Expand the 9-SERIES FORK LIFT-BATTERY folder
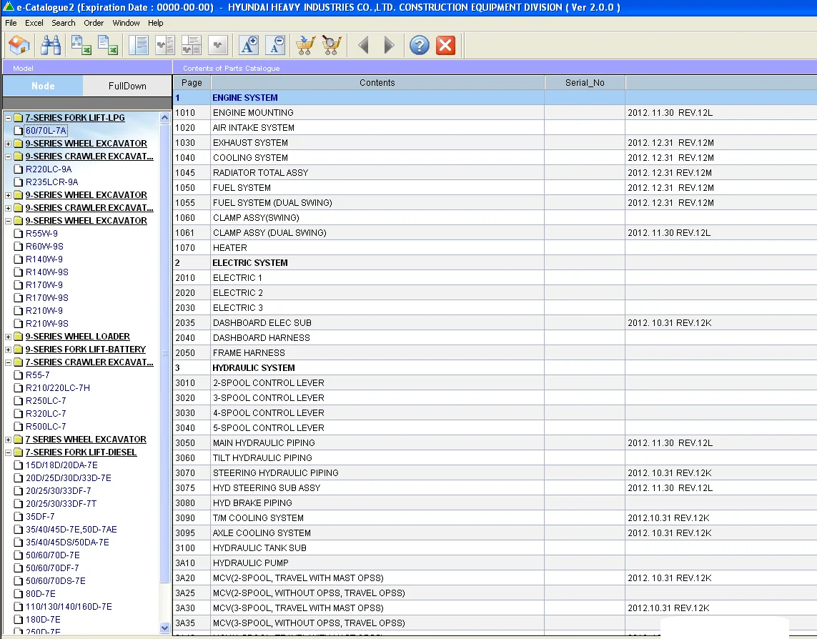Viewport: 817px width, 639px height. [x=9, y=350]
